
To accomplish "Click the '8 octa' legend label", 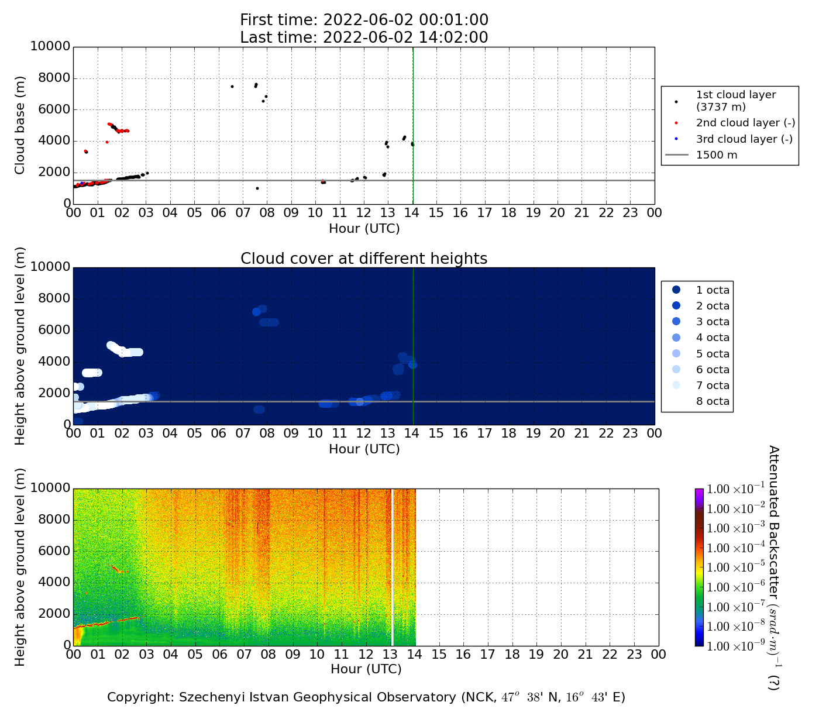I will pyautogui.click(x=713, y=401).
